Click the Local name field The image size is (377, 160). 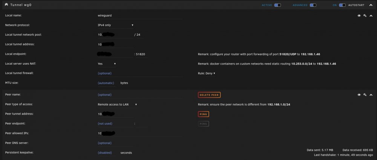point(140,15)
